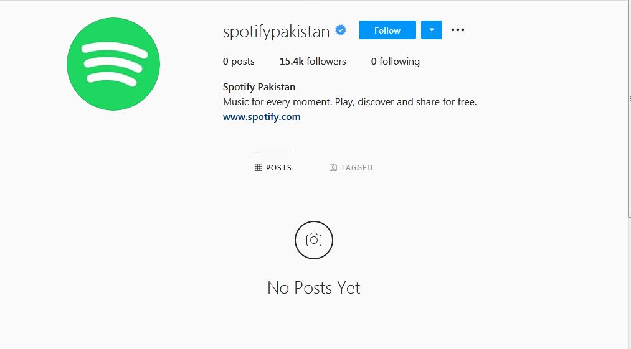The height and width of the screenshot is (349, 631).
Task: Expand suggested accounts dropdown arrow
Action: click(432, 30)
